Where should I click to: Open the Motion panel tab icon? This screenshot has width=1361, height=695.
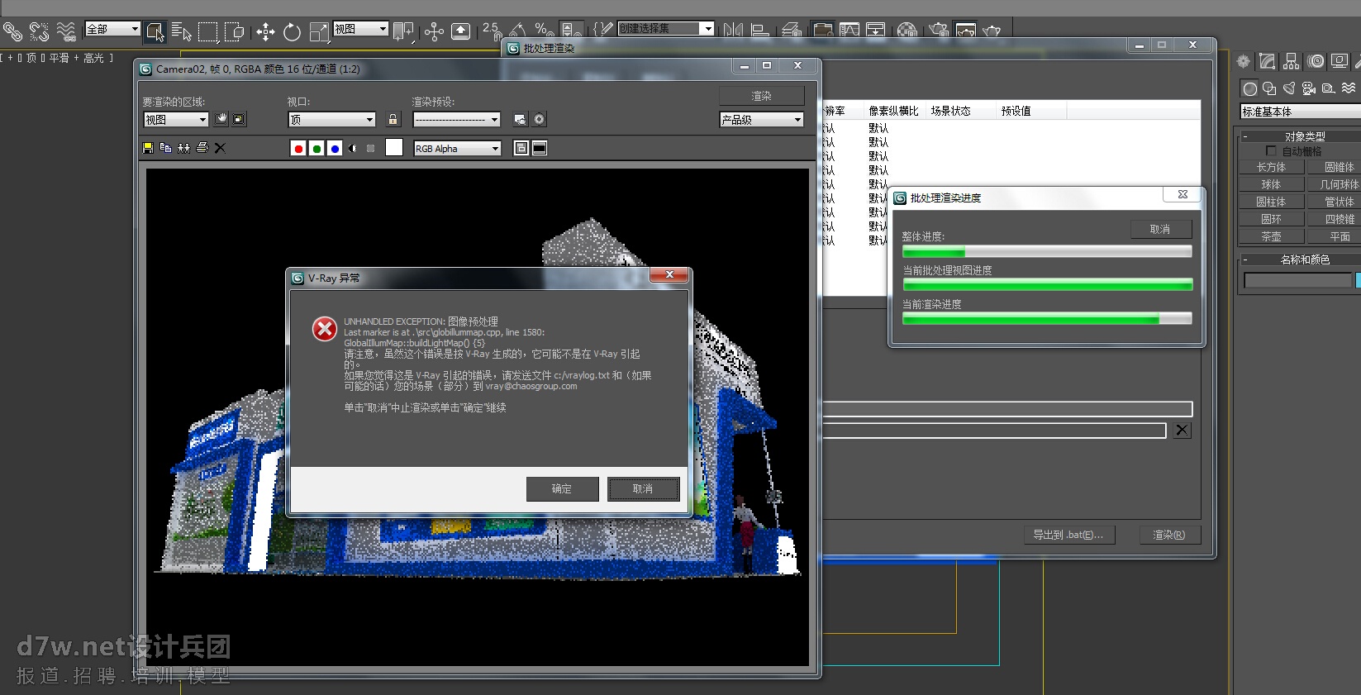pos(1316,61)
